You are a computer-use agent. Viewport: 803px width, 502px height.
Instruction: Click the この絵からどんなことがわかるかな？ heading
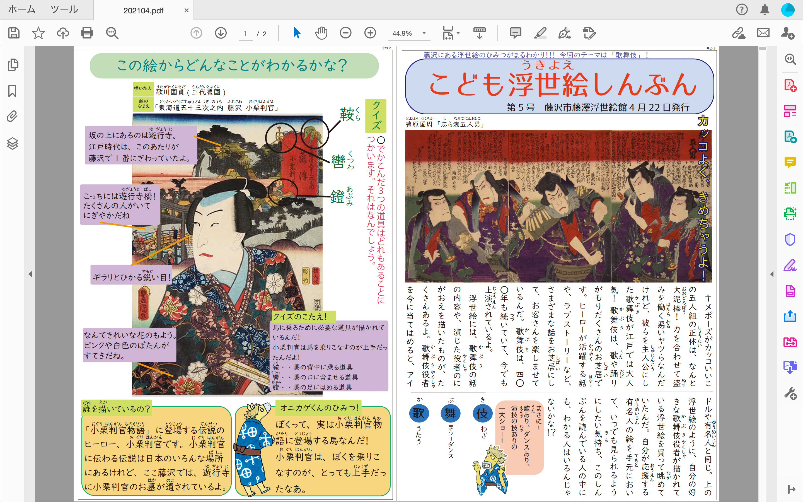click(x=232, y=65)
